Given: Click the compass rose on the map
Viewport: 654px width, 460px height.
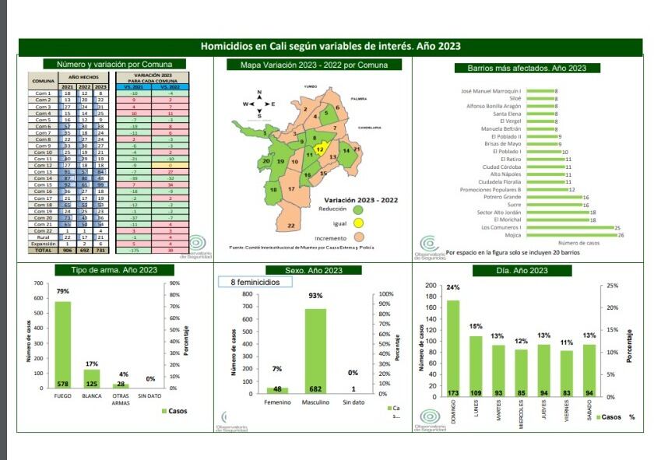Looking at the screenshot, I should tap(261, 103).
